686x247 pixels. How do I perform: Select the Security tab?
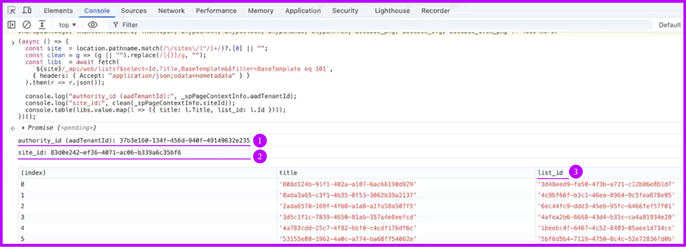345,10
